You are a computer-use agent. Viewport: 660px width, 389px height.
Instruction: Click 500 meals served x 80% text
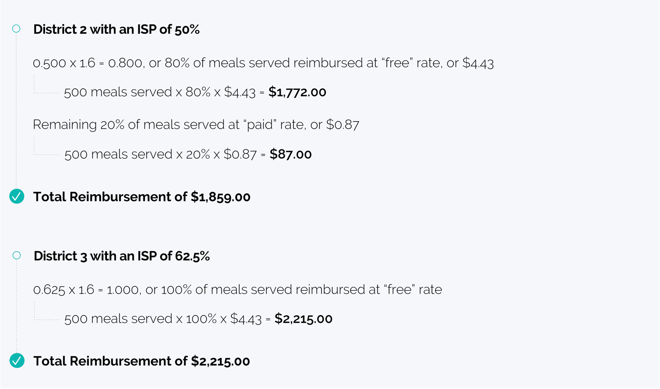[x=137, y=92]
